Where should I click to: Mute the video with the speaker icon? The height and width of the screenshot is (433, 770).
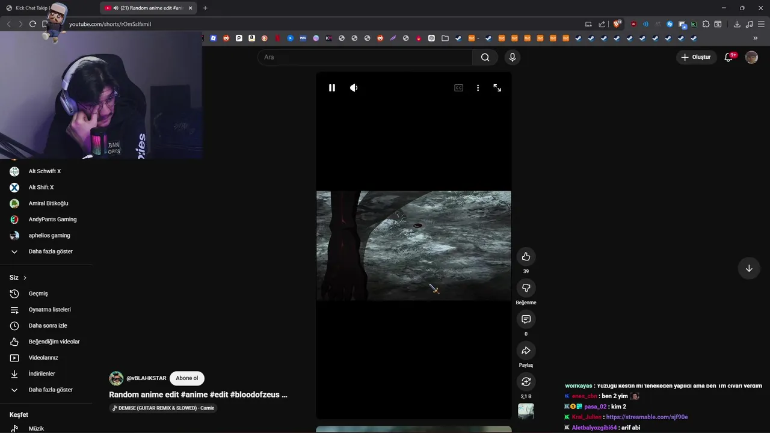(354, 88)
